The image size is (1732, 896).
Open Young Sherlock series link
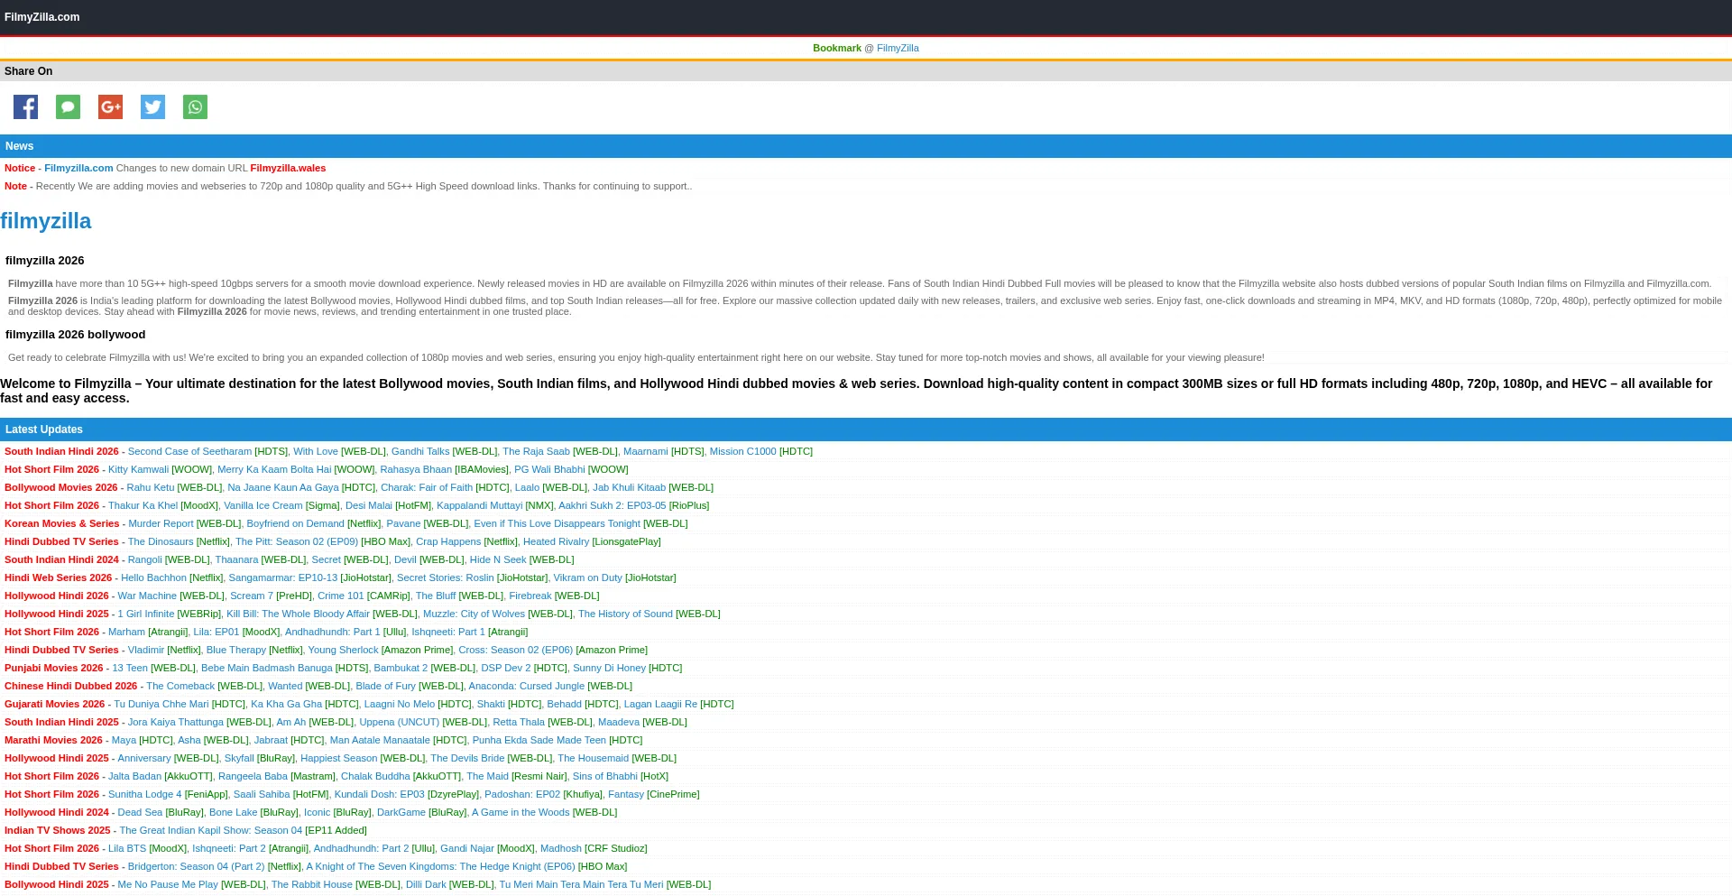[x=343, y=650]
